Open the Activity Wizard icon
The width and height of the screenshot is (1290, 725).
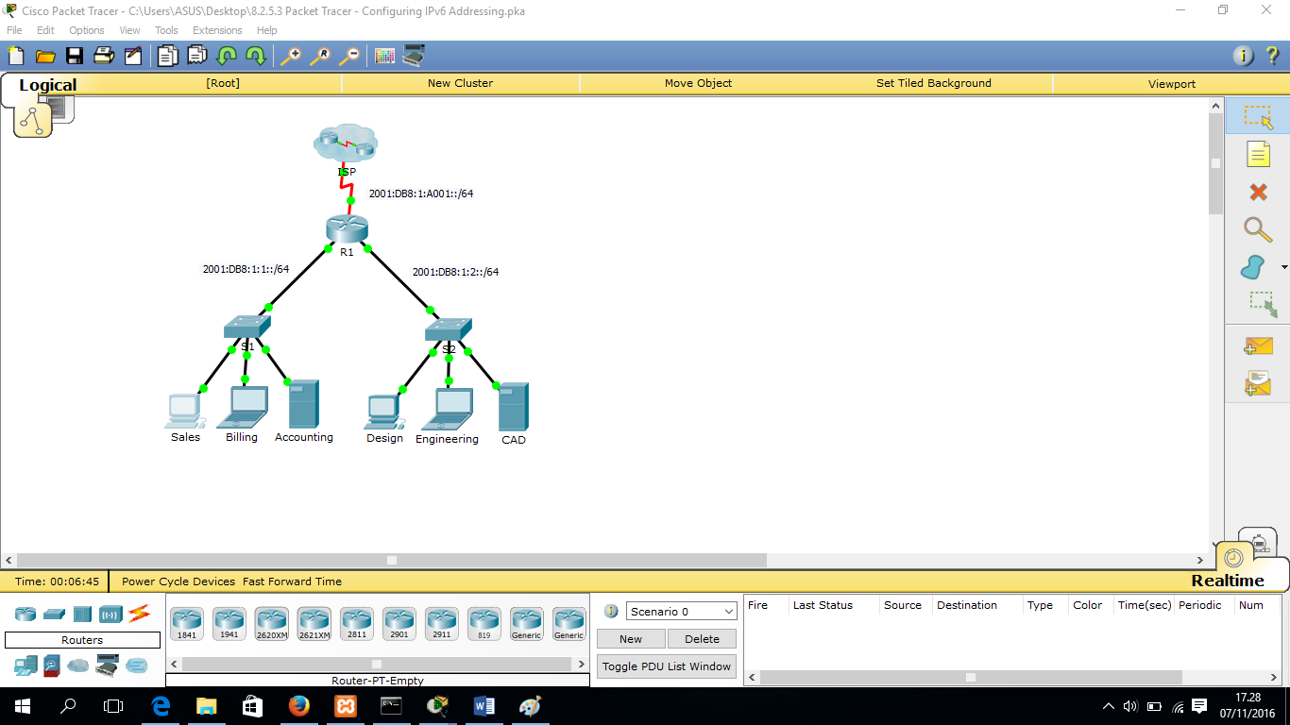(x=132, y=57)
